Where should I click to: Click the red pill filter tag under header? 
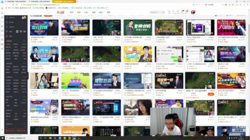[x=48, y=16]
